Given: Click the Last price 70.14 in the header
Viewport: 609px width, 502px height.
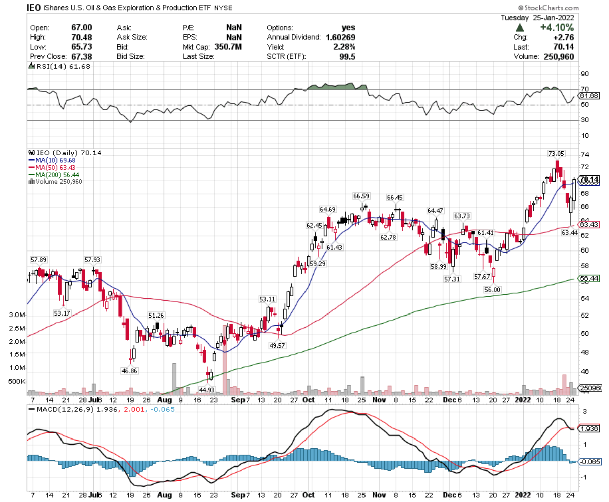Looking at the screenshot, I should (564, 47).
